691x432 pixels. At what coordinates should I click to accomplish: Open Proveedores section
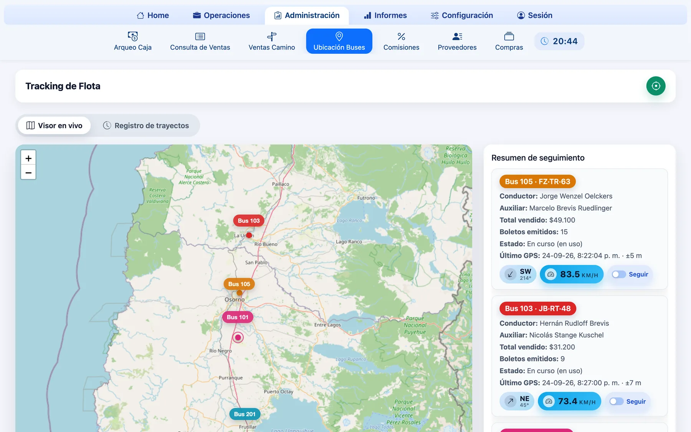click(457, 41)
